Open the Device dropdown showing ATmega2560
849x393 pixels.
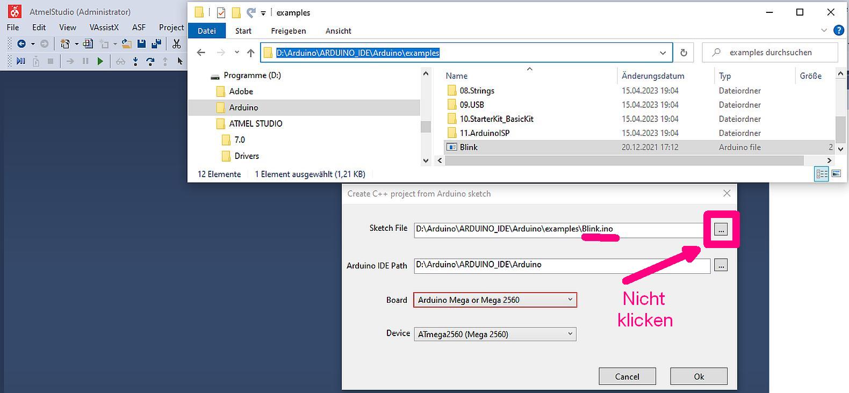pyautogui.click(x=495, y=334)
